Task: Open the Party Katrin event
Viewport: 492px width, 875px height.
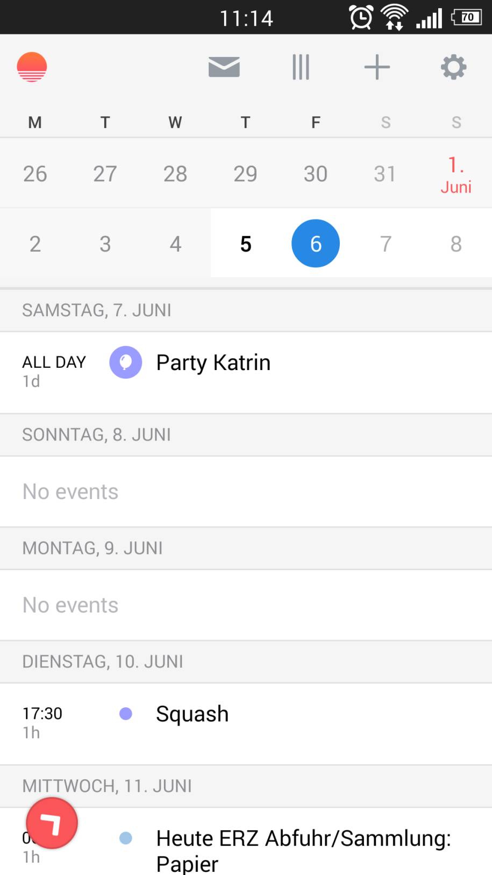Action: pos(246,373)
